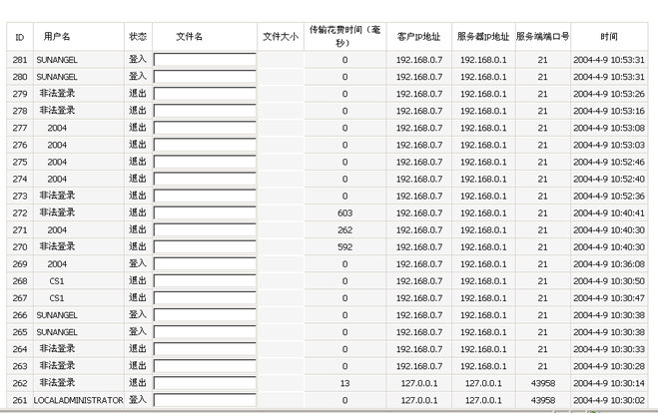Select username SUNANGEL in row 266
658x415 pixels.
[x=57, y=315]
